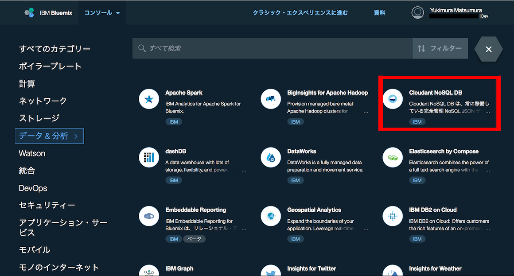Click the Geospatial Analytics globe icon
The width and height of the screenshot is (514, 276).
[x=271, y=216]
